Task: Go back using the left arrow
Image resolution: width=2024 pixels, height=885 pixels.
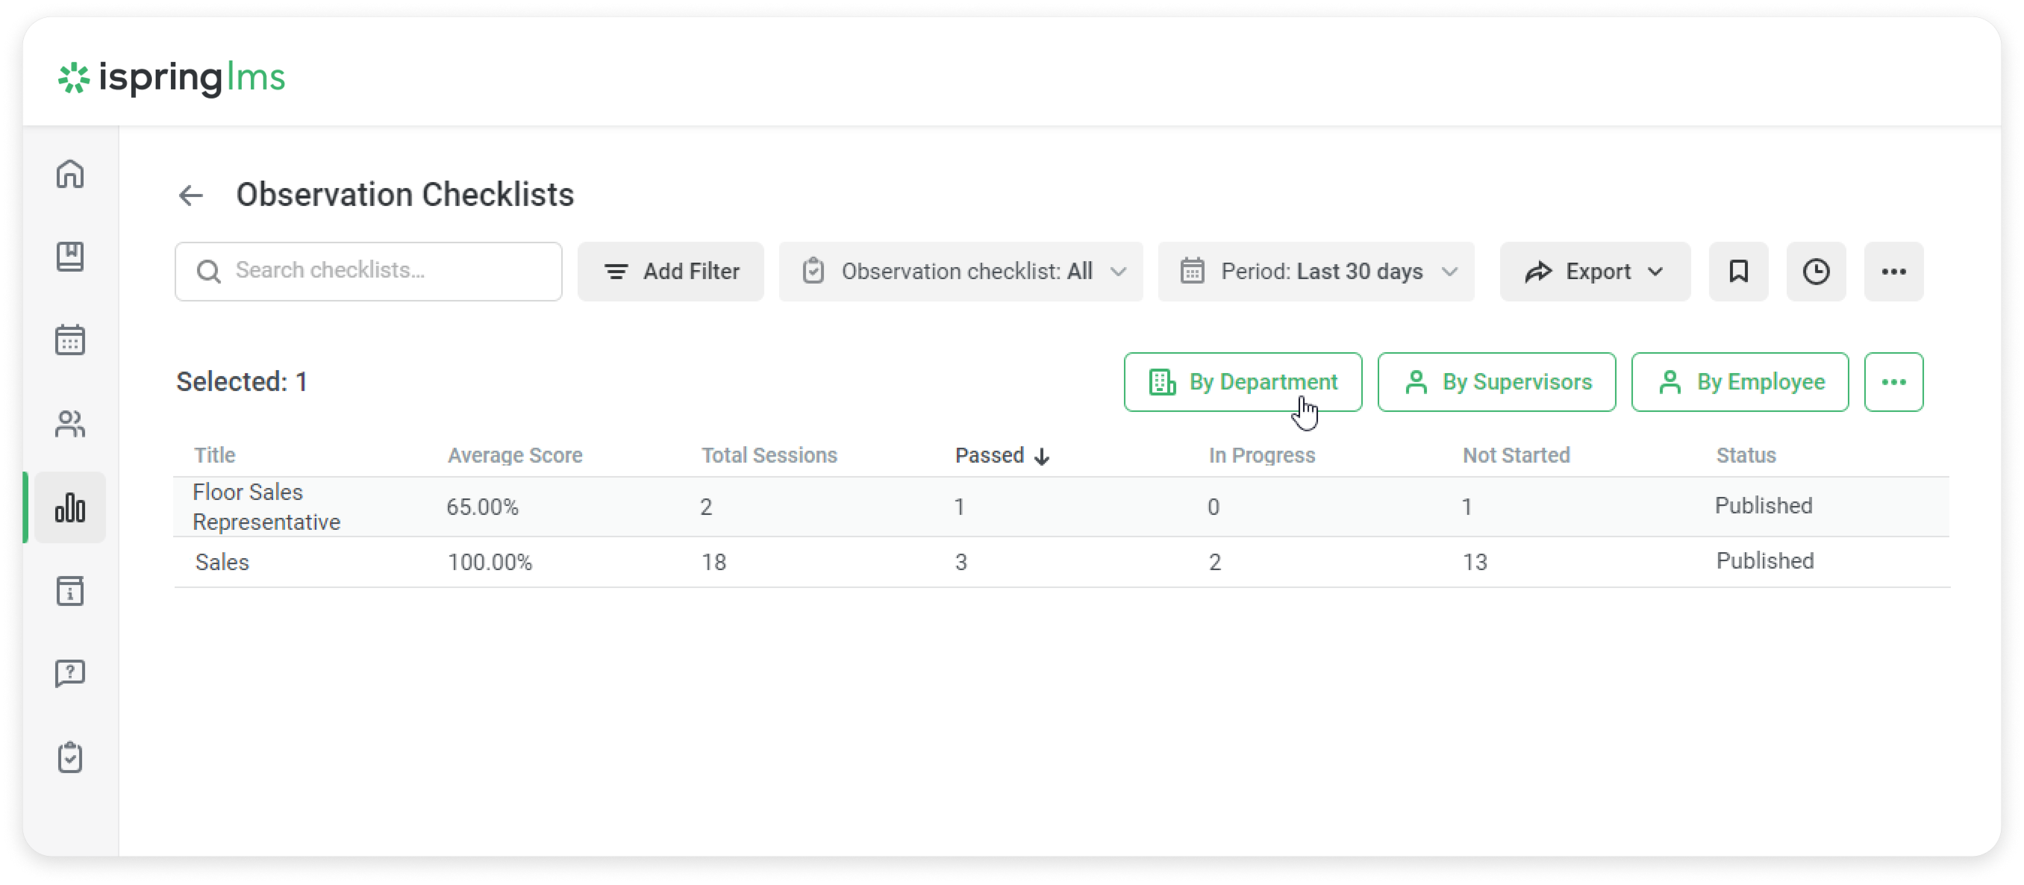Action: point(190,195)
